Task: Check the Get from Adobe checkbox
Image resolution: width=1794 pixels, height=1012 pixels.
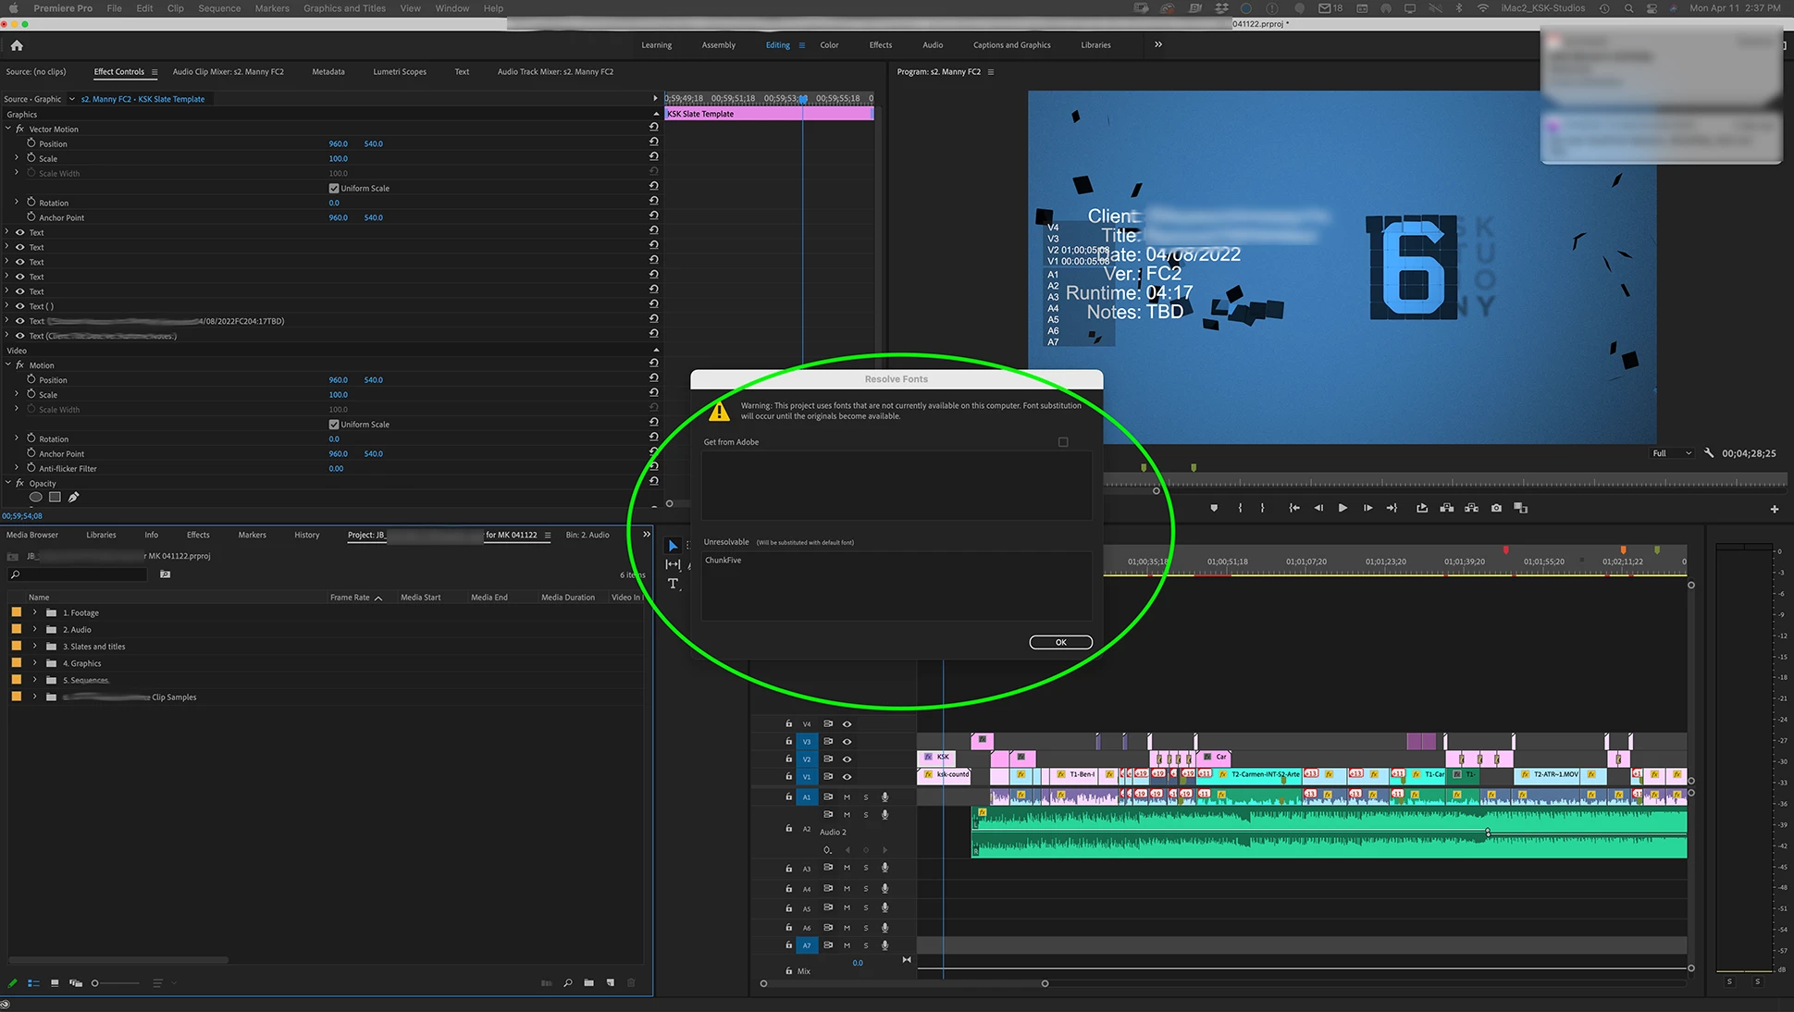Action: [1063, 442]
